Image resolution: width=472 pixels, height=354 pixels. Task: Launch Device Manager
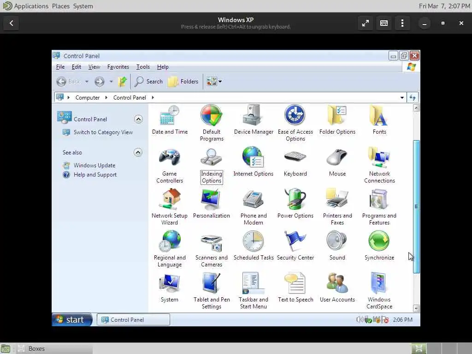254,120
